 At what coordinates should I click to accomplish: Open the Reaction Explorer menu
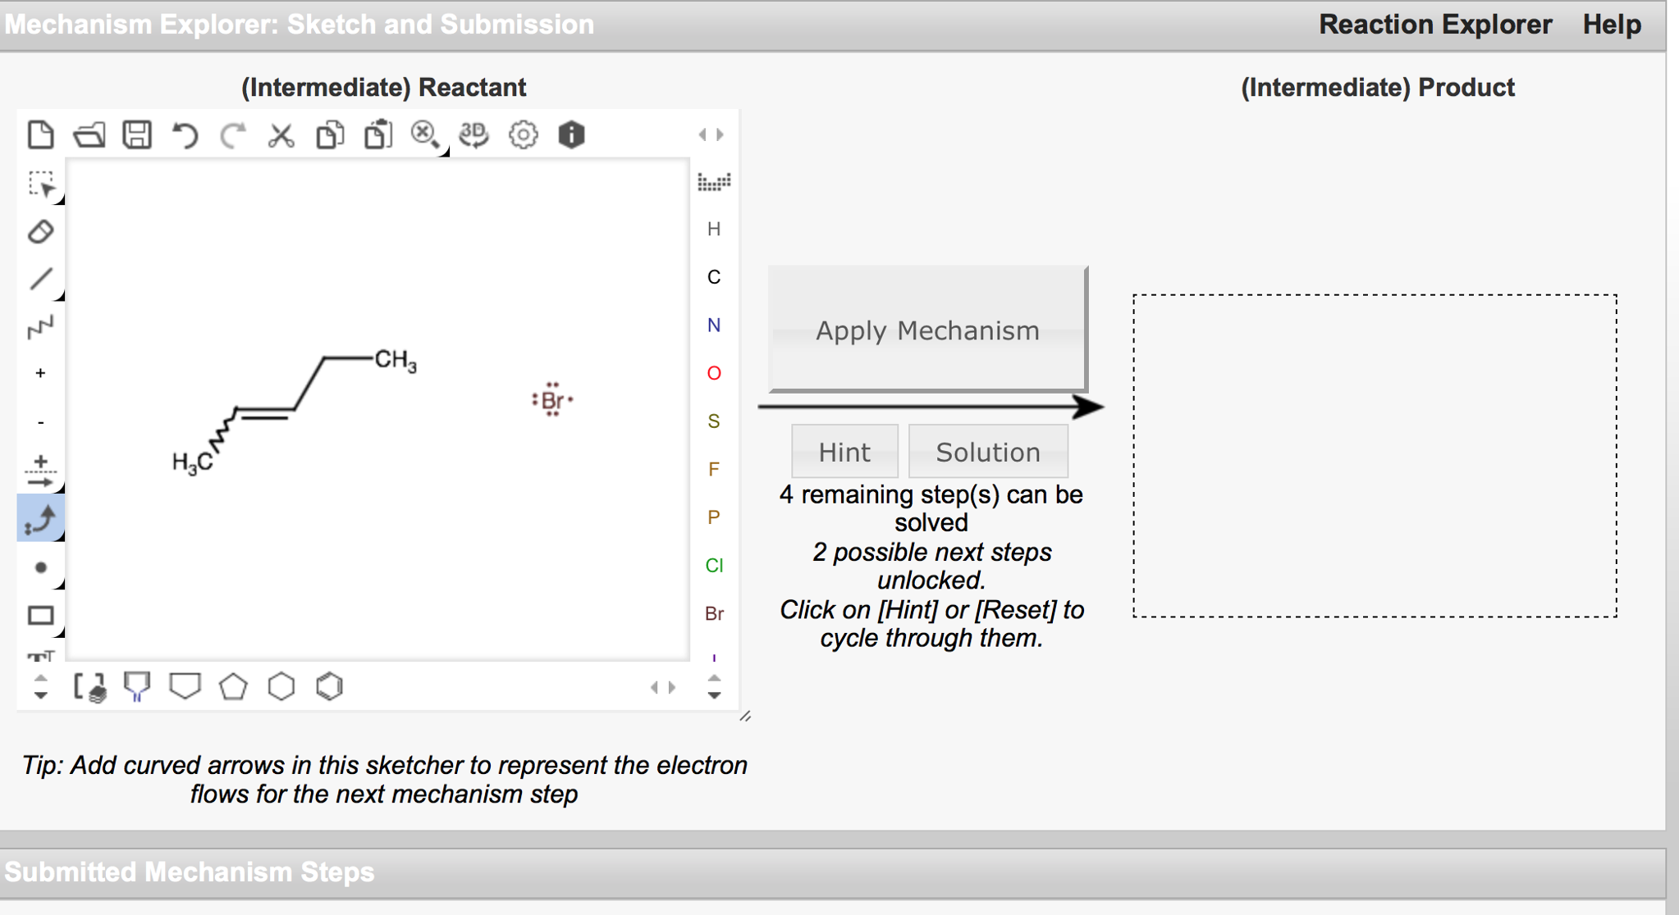pos(1434,25)
